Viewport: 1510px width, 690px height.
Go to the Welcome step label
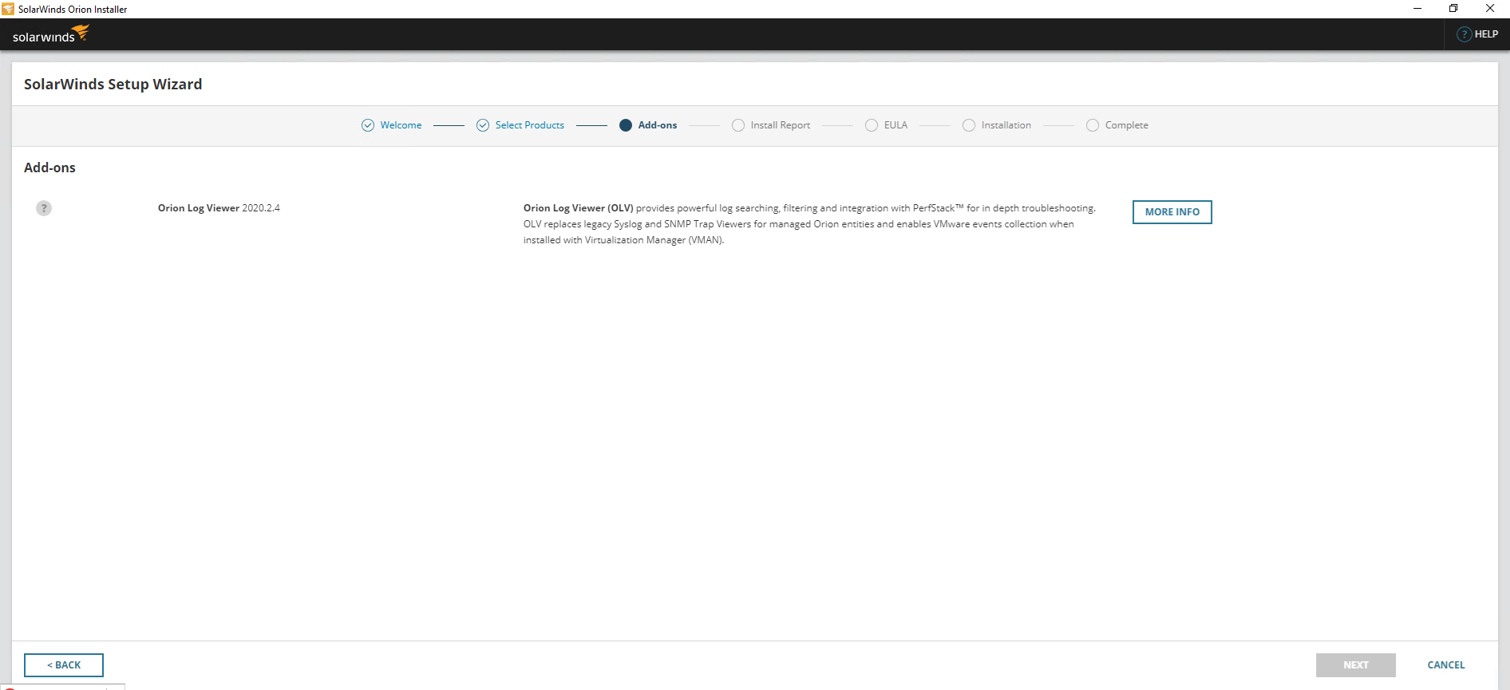point(401,125)
